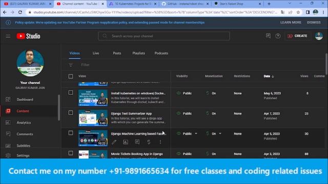Viewport: 328px width, 184px height.
Task: Open the Help question mark icon
Action: pyautogui.click(x=278, y=36)
